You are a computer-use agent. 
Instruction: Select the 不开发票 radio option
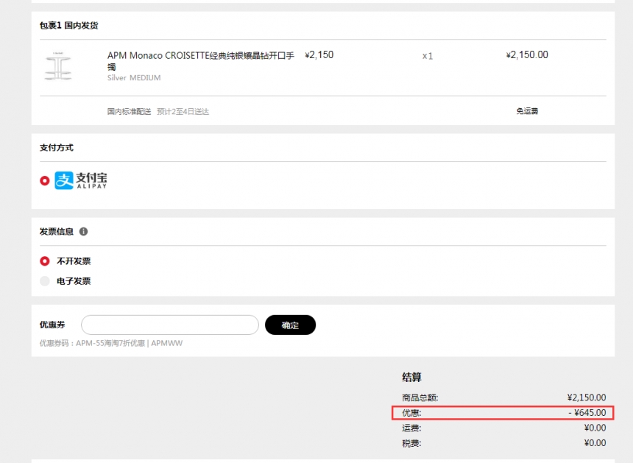tap(45, 261)
